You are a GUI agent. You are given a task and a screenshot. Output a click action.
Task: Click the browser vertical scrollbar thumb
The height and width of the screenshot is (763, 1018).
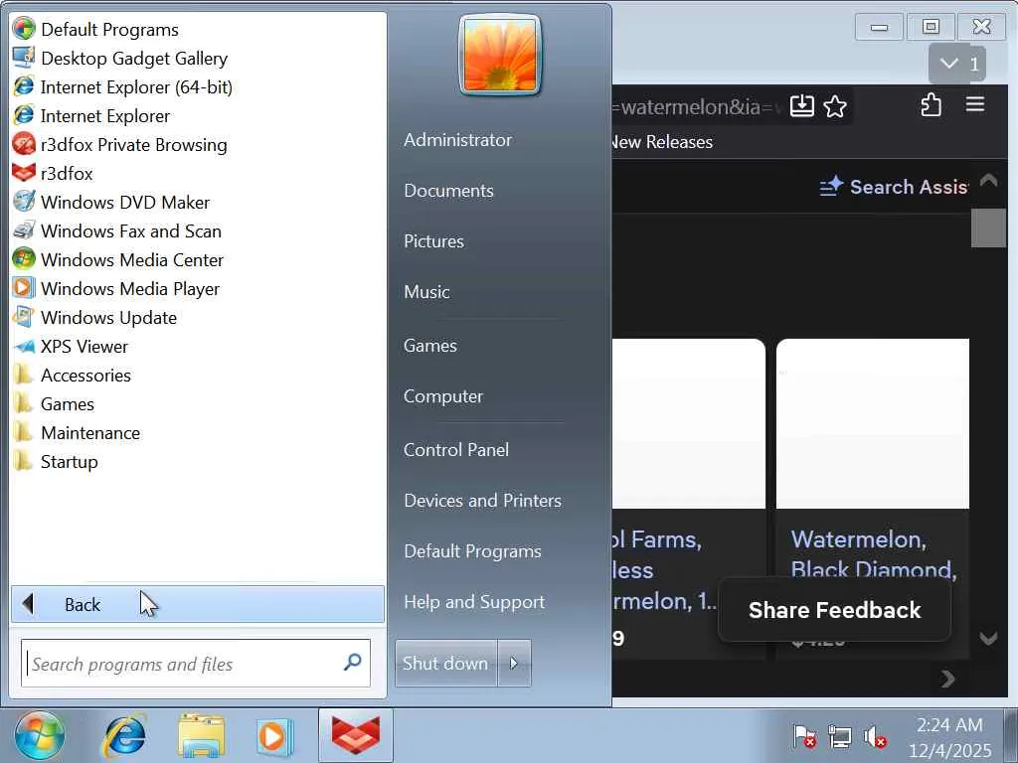(988, 228)
